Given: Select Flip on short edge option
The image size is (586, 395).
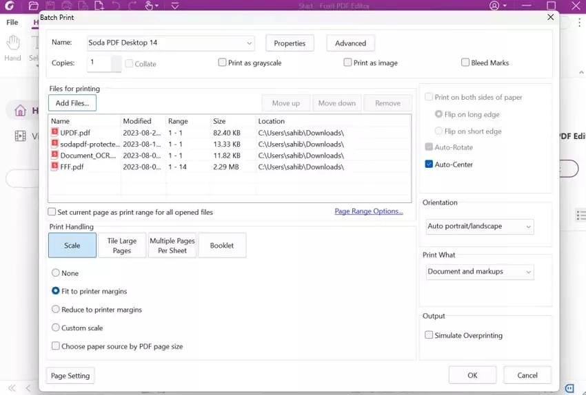Looking at the screenshot, I should pos(438,131).
